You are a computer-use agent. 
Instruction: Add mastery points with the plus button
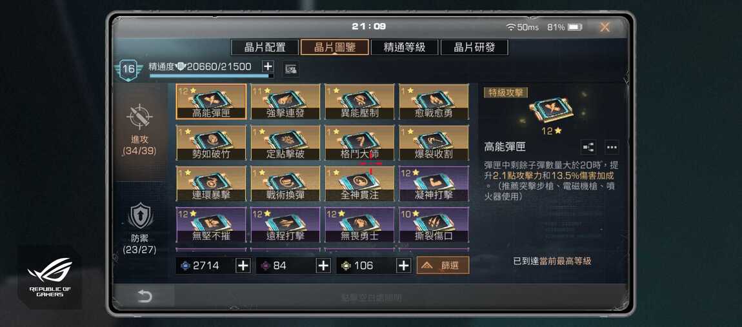(x=268, y=66)
